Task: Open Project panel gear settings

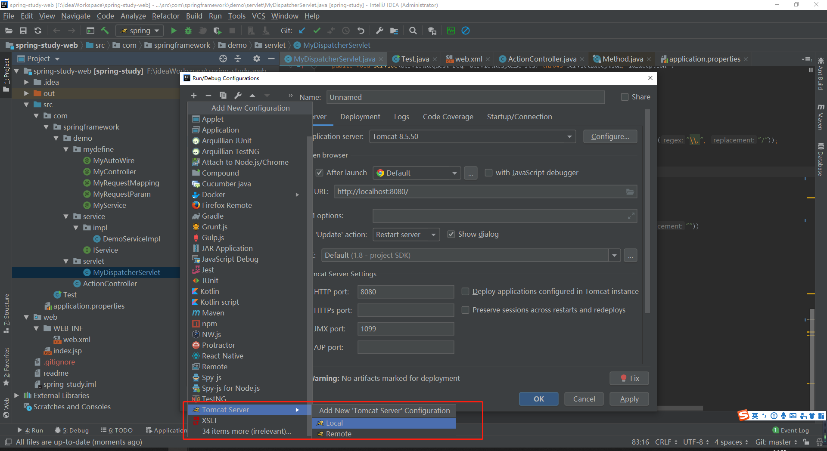Action: coord(257,59)
